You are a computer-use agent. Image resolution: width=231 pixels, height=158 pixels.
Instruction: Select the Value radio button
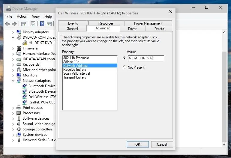[124, 58]
